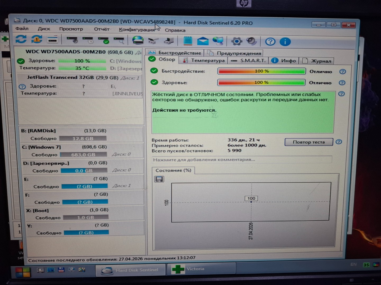Screen dimensions: 381x285
Task: Click the envelope e-mail toolbar icon
Action: (203, 41)
